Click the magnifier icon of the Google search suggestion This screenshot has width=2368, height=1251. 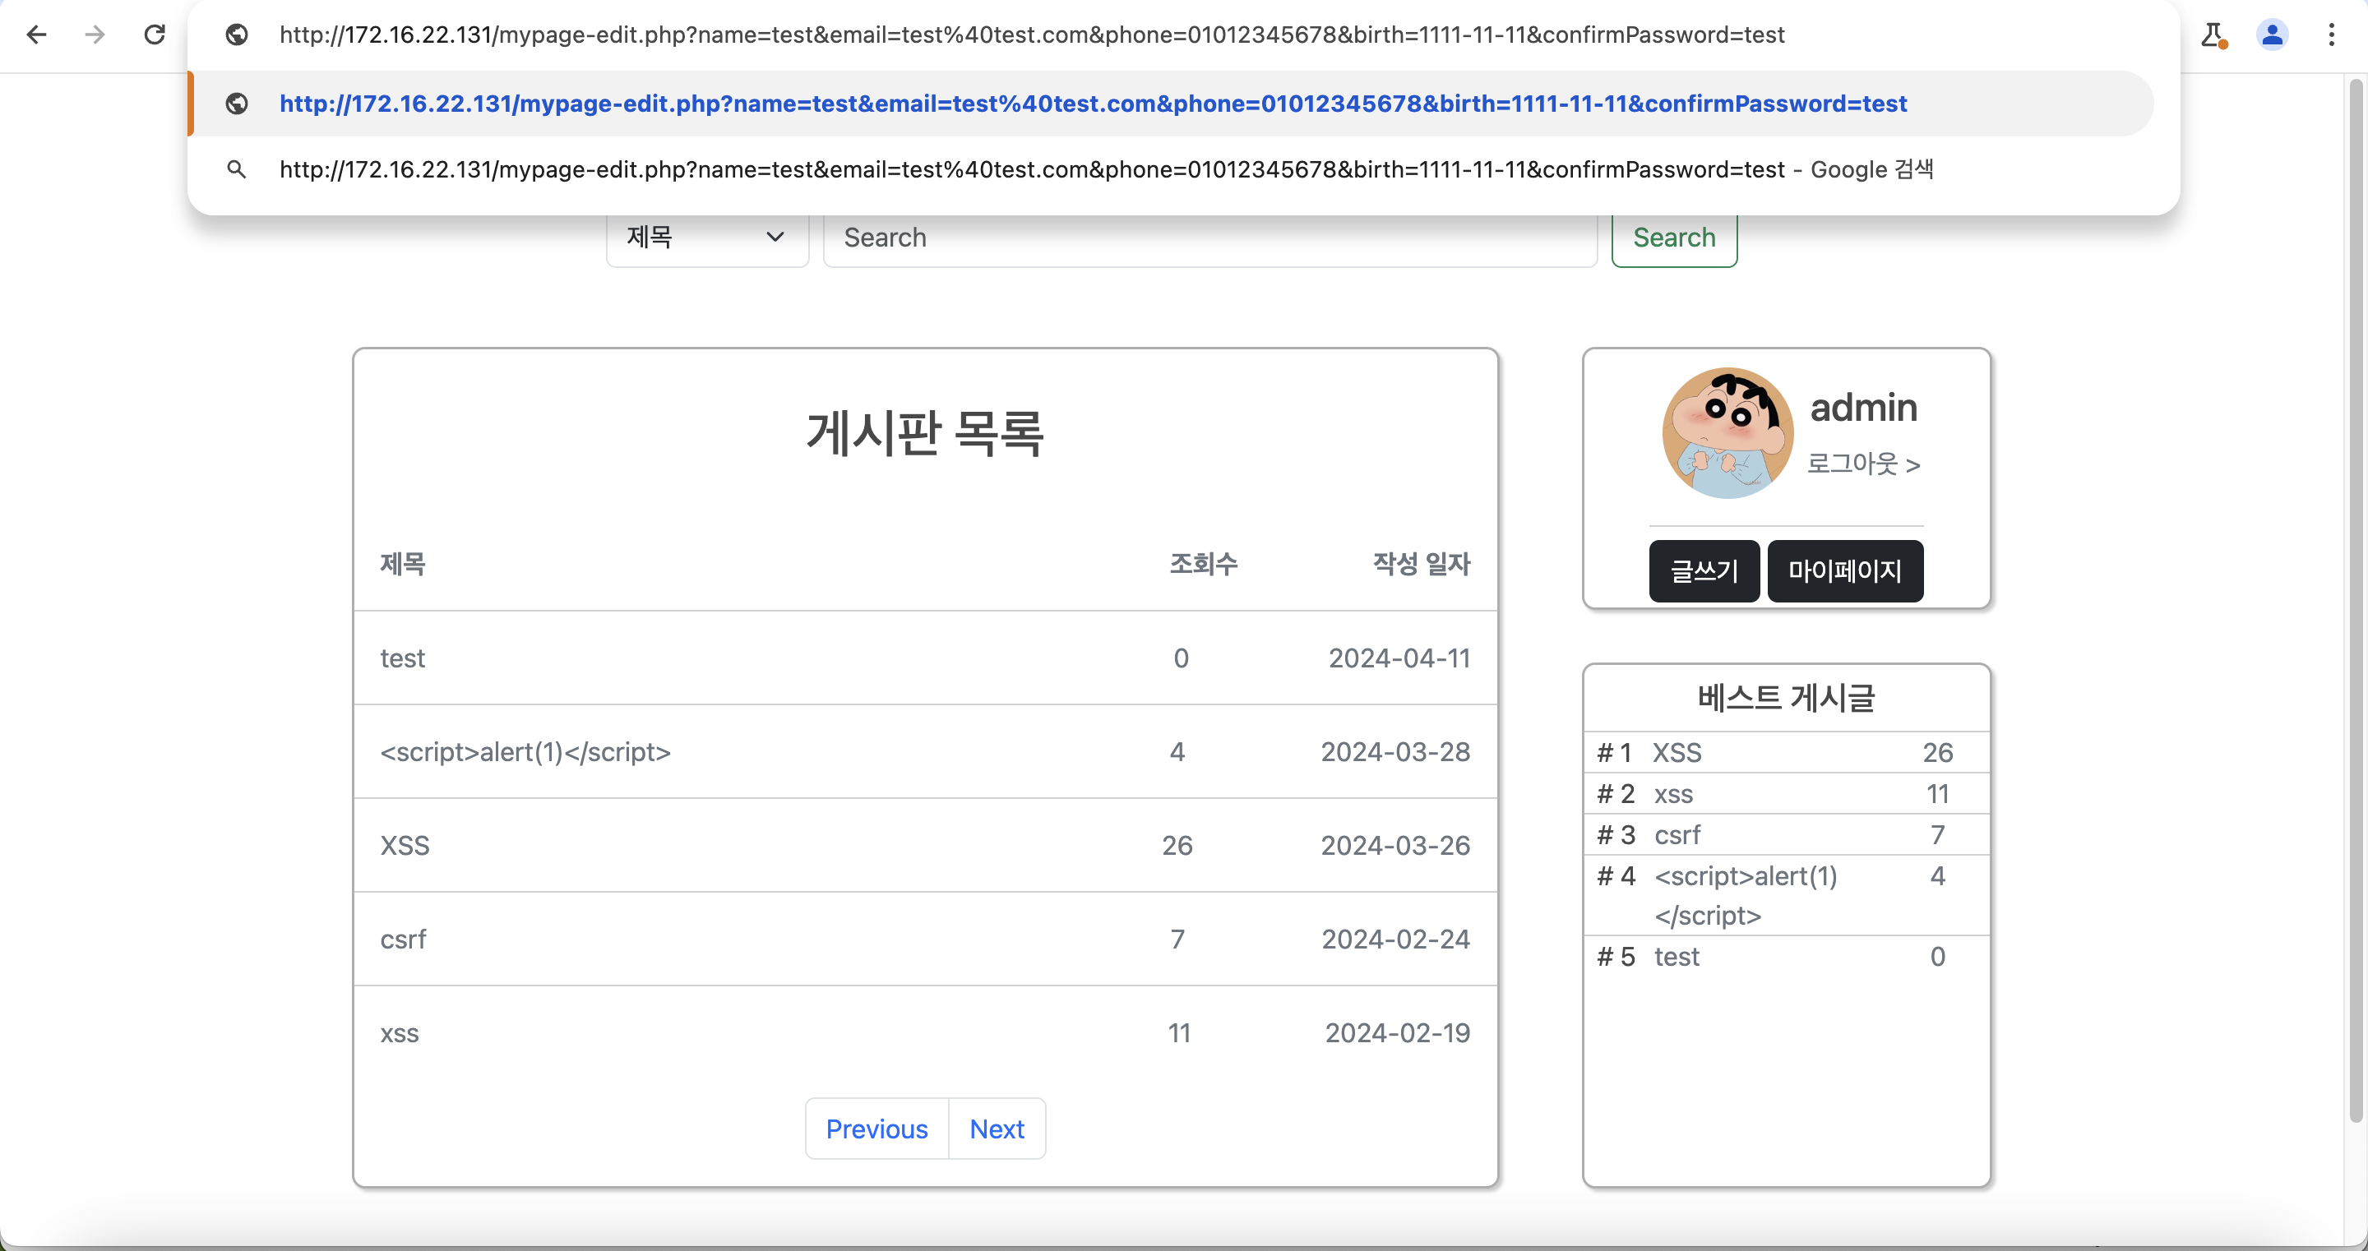(x=237, y=169)
